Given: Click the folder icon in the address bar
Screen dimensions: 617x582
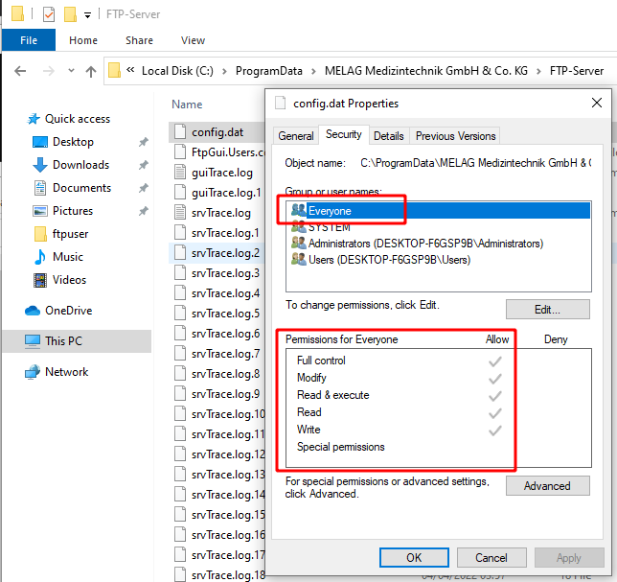Looking at the screenshot, I should [115, 71].
